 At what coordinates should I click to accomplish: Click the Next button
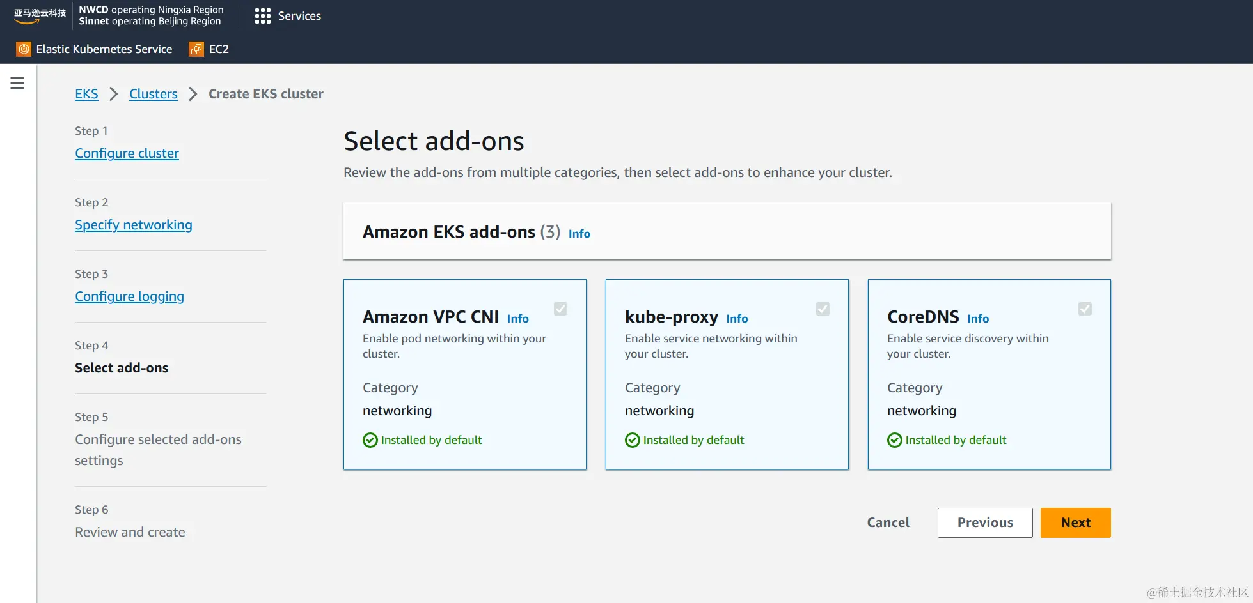[x=1075, y=523]
